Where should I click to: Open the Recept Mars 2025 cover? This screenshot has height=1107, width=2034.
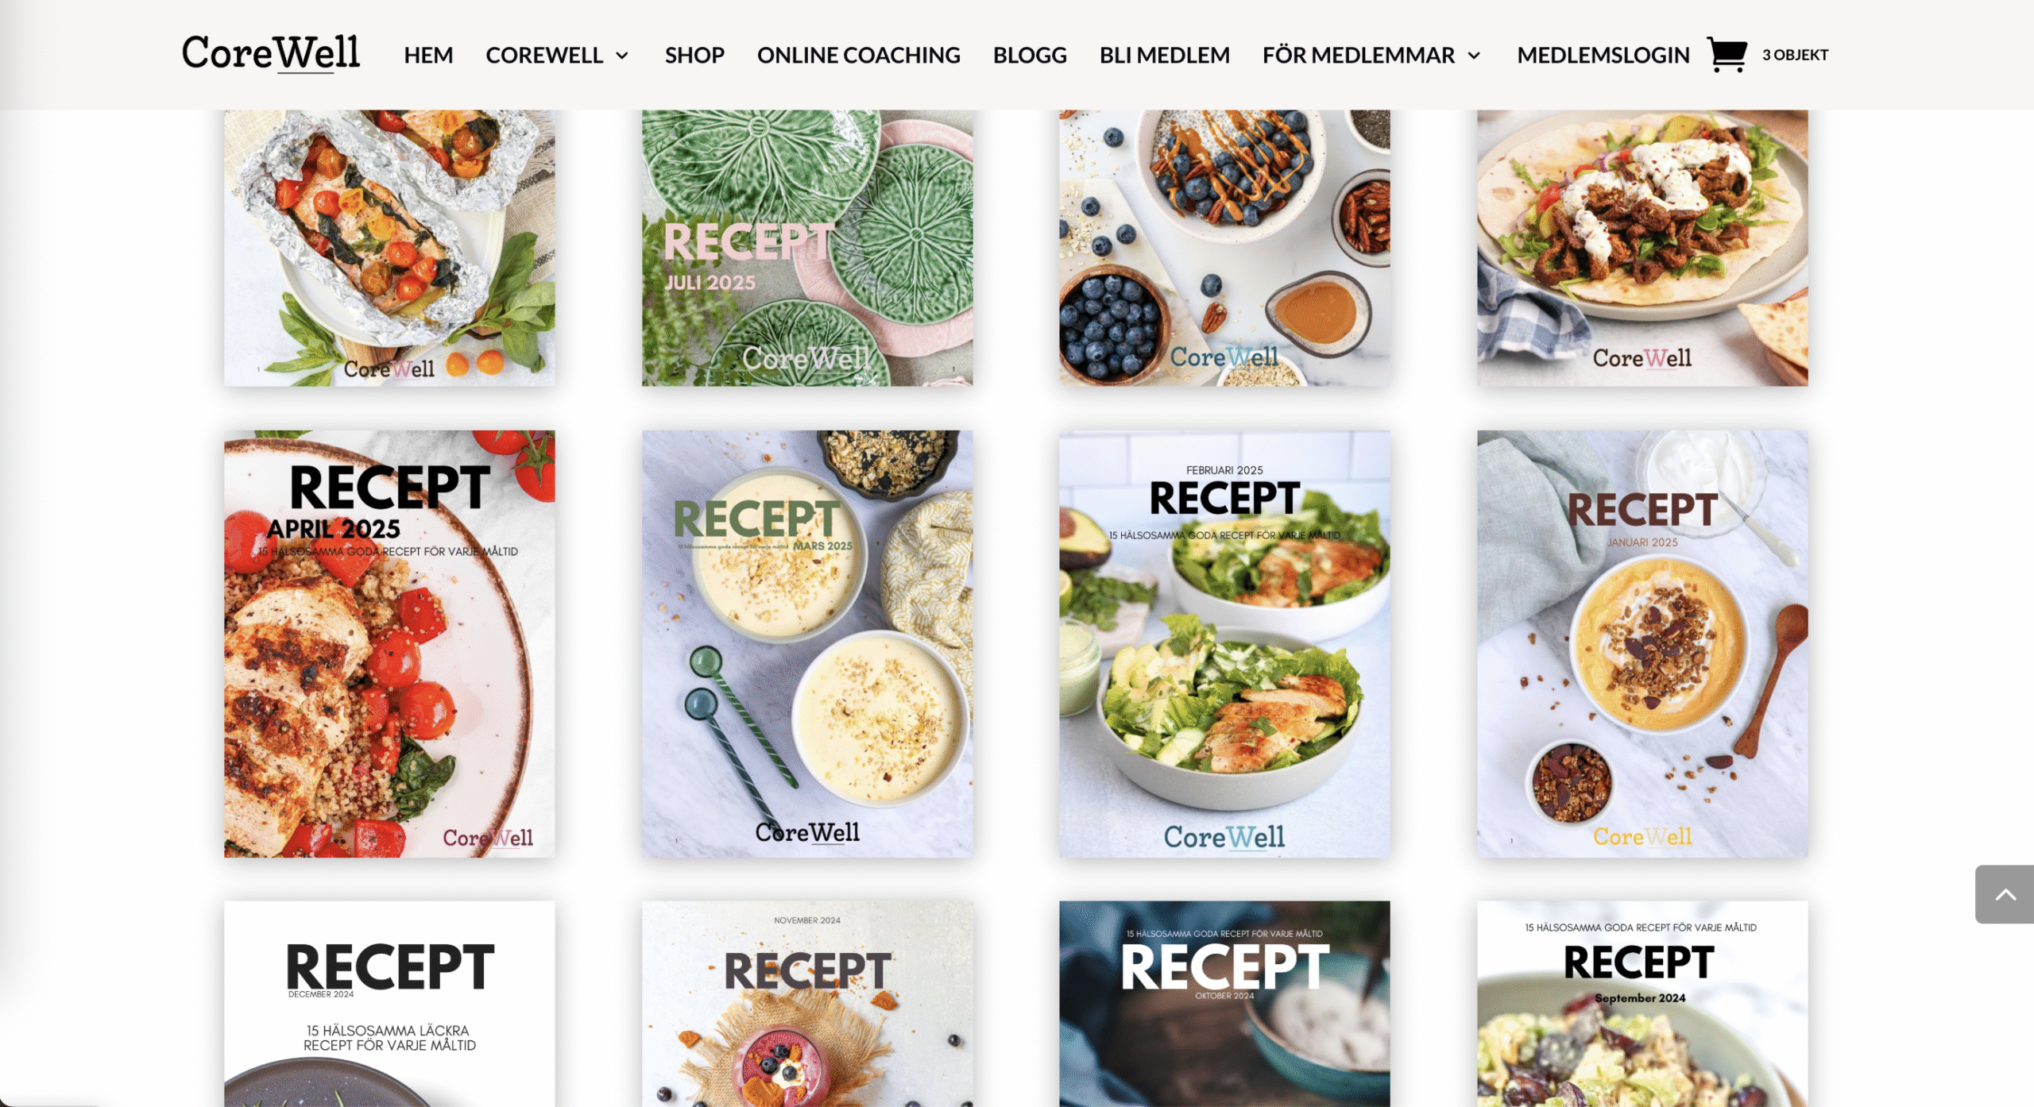click(807, 643)
